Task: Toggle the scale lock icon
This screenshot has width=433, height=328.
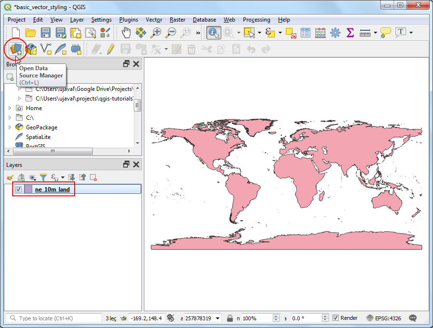Action: coord(230,318)
